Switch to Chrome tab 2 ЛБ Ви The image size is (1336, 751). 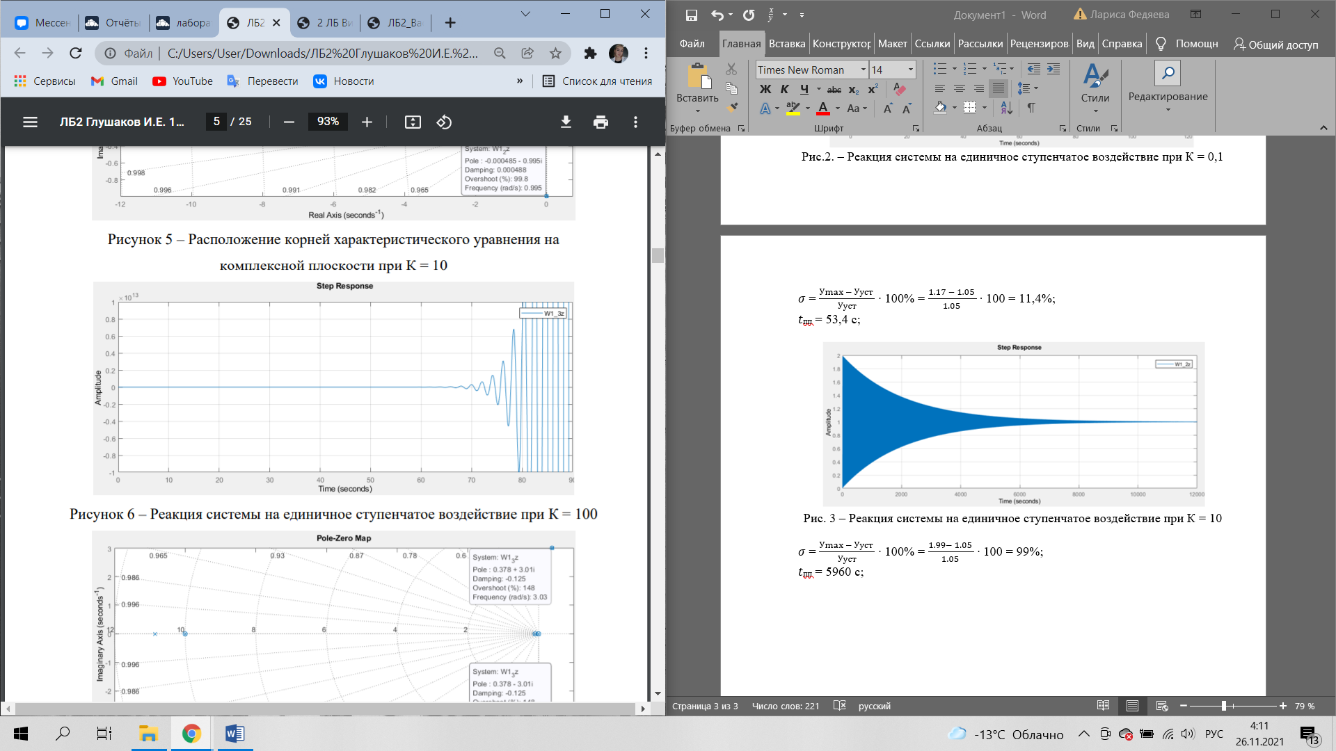pyautogui.click(x=326, y=23)
